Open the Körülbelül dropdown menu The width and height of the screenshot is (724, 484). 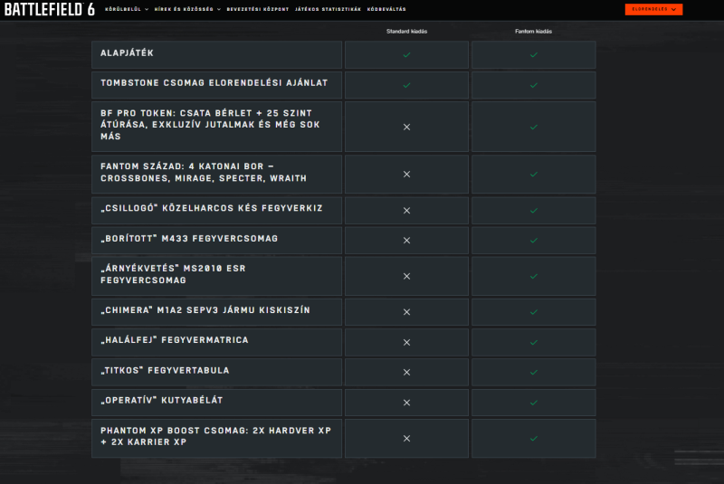coord(127,9)
